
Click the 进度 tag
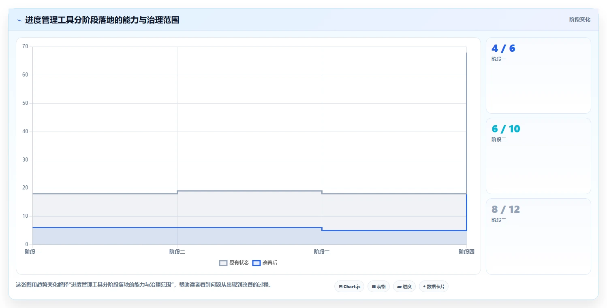coord(404,287)
